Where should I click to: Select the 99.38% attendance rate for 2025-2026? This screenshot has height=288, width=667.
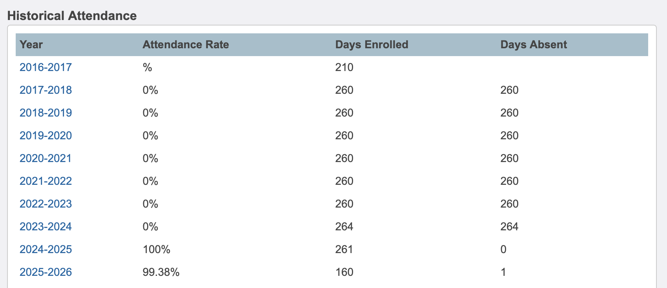click(x=161, y=272)
